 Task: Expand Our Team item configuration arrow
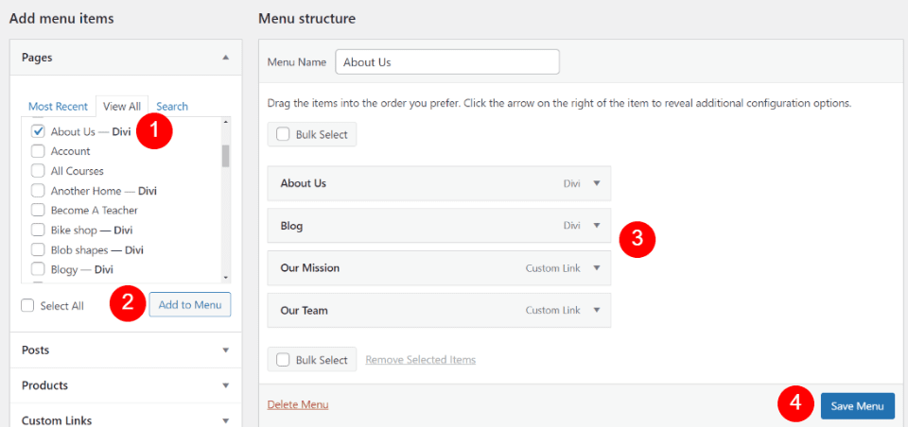point(597,310)
